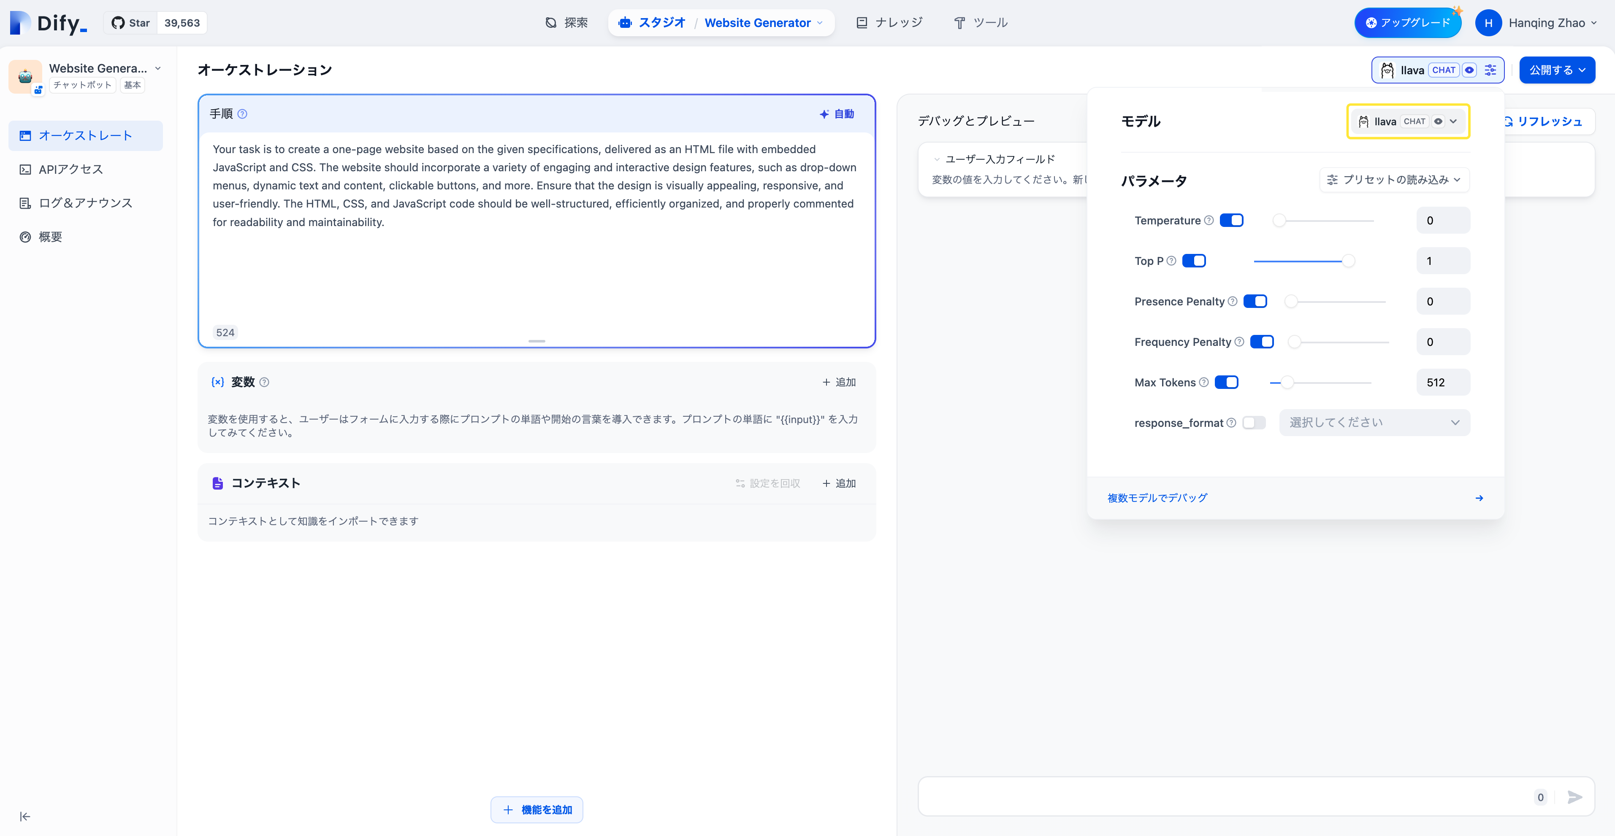The width and height of the screenshot is (1615, 836).
Task: Select APIアクセス in the sidebar
Action: 85,169
